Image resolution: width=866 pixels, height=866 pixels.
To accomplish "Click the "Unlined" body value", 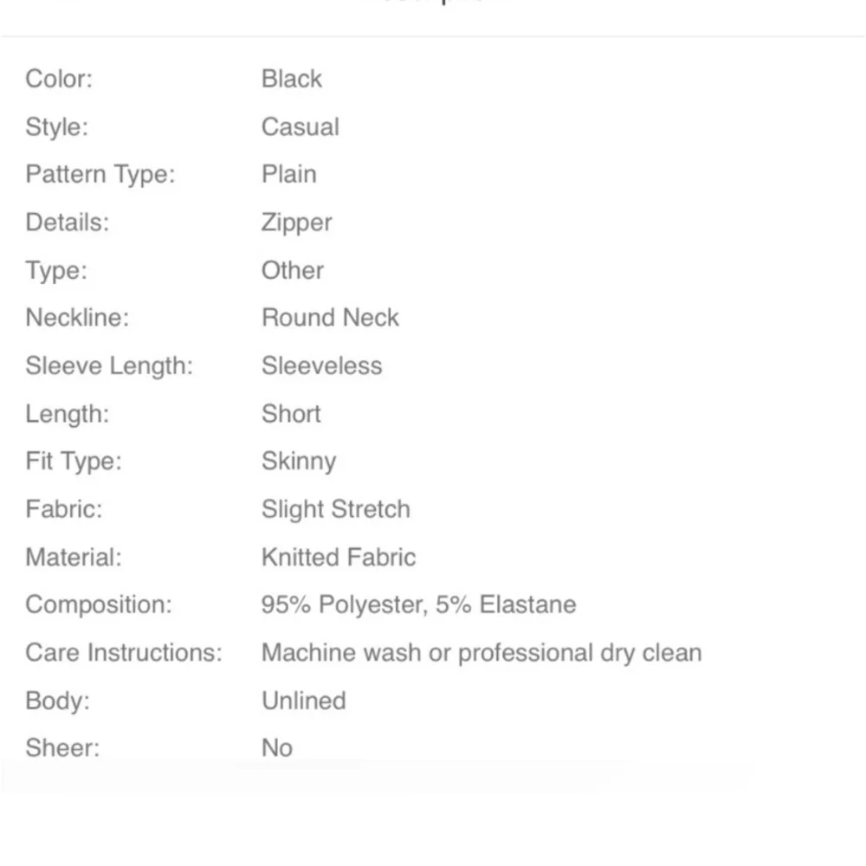I will pos(303,701).
